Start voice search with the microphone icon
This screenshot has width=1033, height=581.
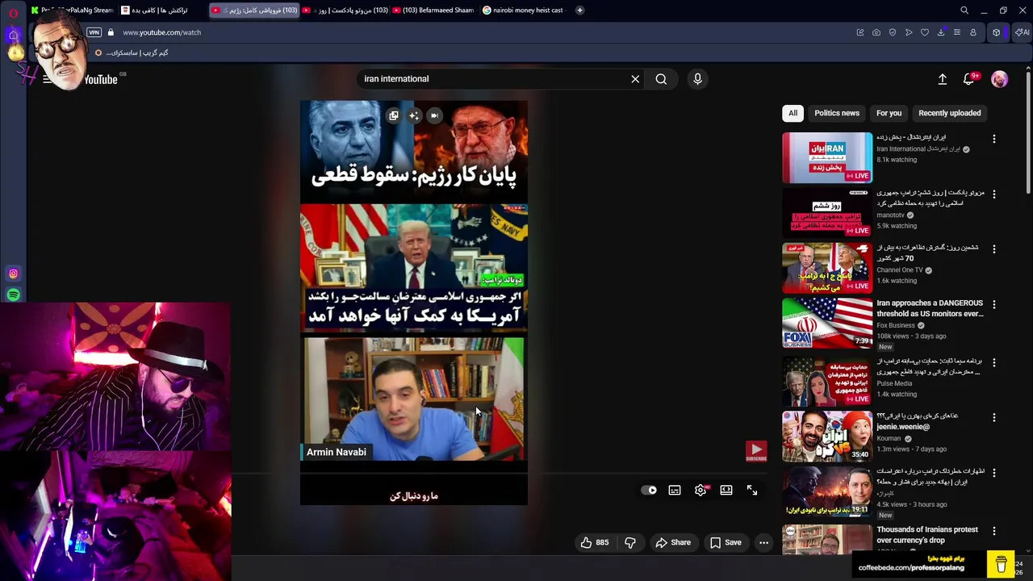698,79
